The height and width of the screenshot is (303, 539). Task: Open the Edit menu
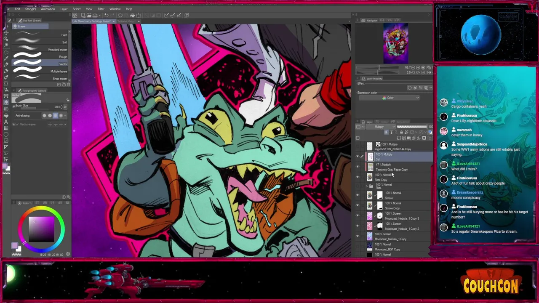17,9
